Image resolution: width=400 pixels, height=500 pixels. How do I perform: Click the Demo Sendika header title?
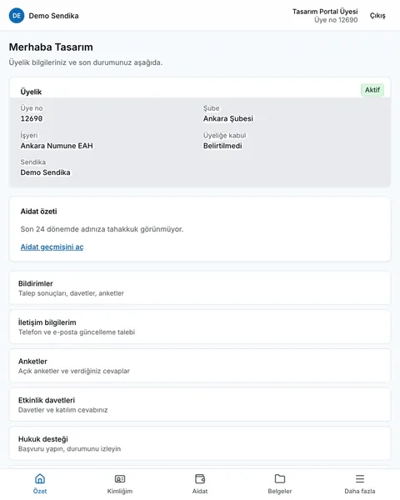(x=53, y=16)
